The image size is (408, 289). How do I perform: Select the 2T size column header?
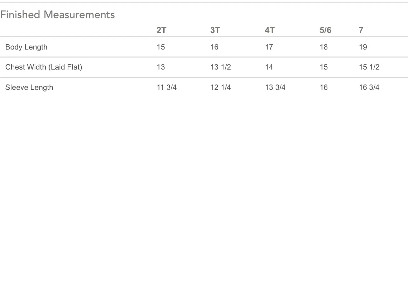[161, 30]
